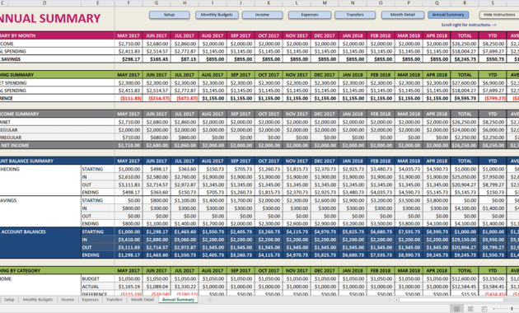Viewport: 519px width, 313px height.
Task: Go to Expenses via top button
Action: tap(310, 15)
